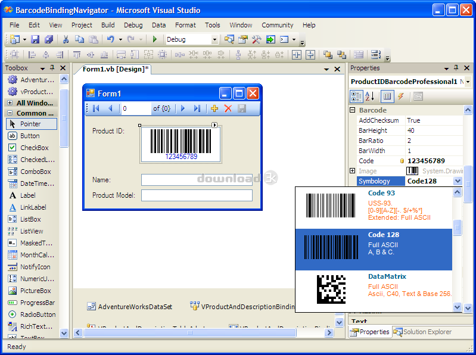Expand the All Windows Forms group
The height and width of the screenshot is (355, 476).
click(x=10, y=103)
